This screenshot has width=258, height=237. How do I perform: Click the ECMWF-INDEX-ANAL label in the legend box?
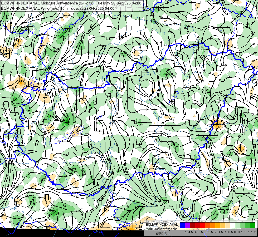[x=162, y=225]
